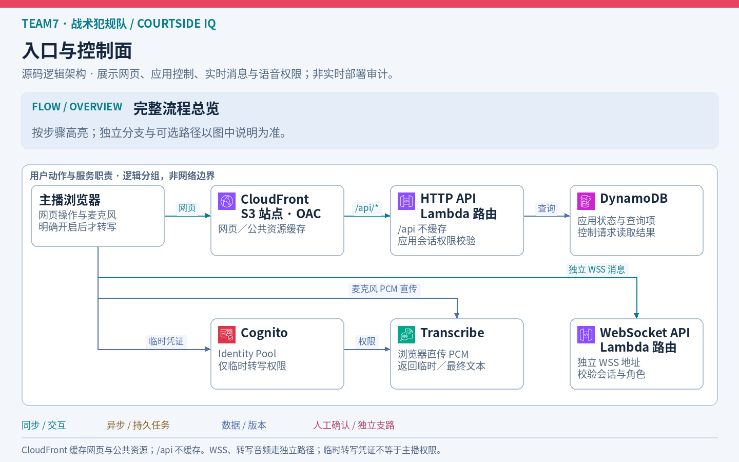Image resolution: width=739 pixels, height=462 pixels.
Task: Click 独立 WSS 地址 text in WebSocket card
Action: click(x=609, y=362)
